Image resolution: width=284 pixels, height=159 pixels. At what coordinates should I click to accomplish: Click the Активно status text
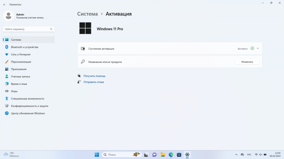point(242,49)
